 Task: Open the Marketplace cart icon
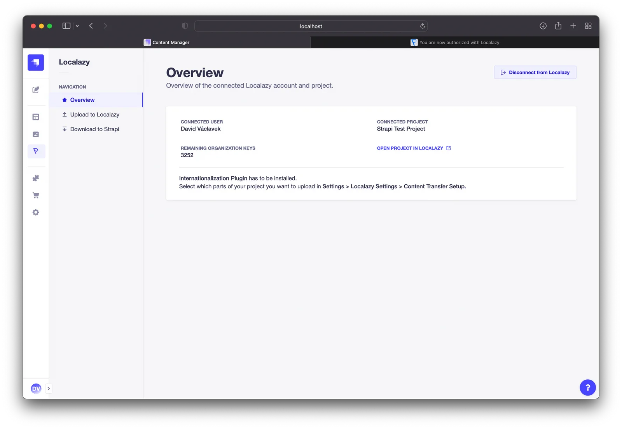pyautogui.click(x=36, y=195)
